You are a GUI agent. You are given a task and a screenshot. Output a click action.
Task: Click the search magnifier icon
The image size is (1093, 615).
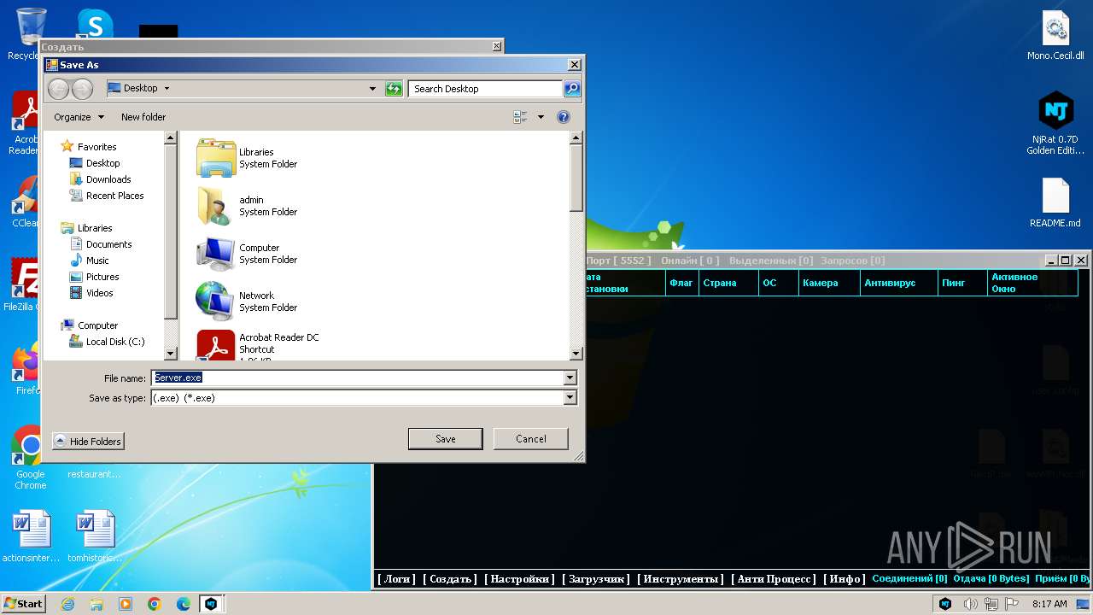[572, 88]
